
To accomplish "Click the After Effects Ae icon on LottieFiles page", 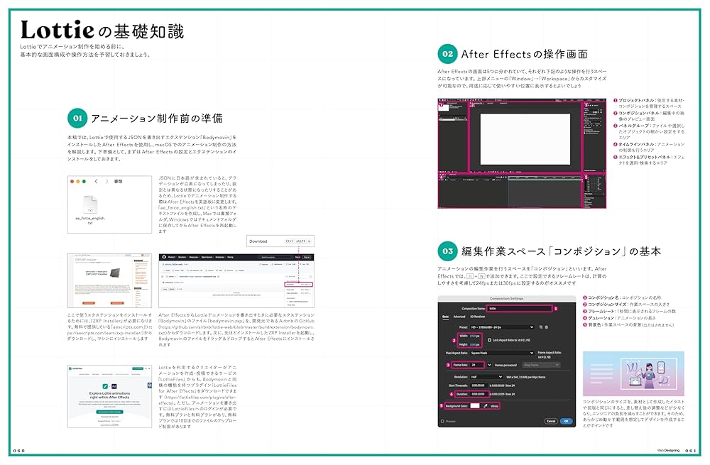I will [x=114, y=386].
